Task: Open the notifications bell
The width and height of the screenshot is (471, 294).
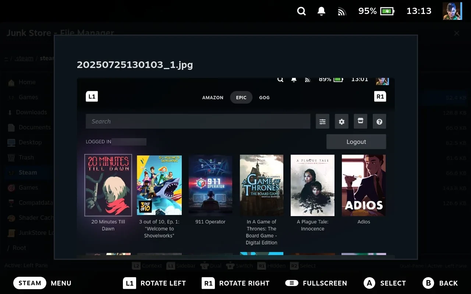Action: tap(321, 11)
